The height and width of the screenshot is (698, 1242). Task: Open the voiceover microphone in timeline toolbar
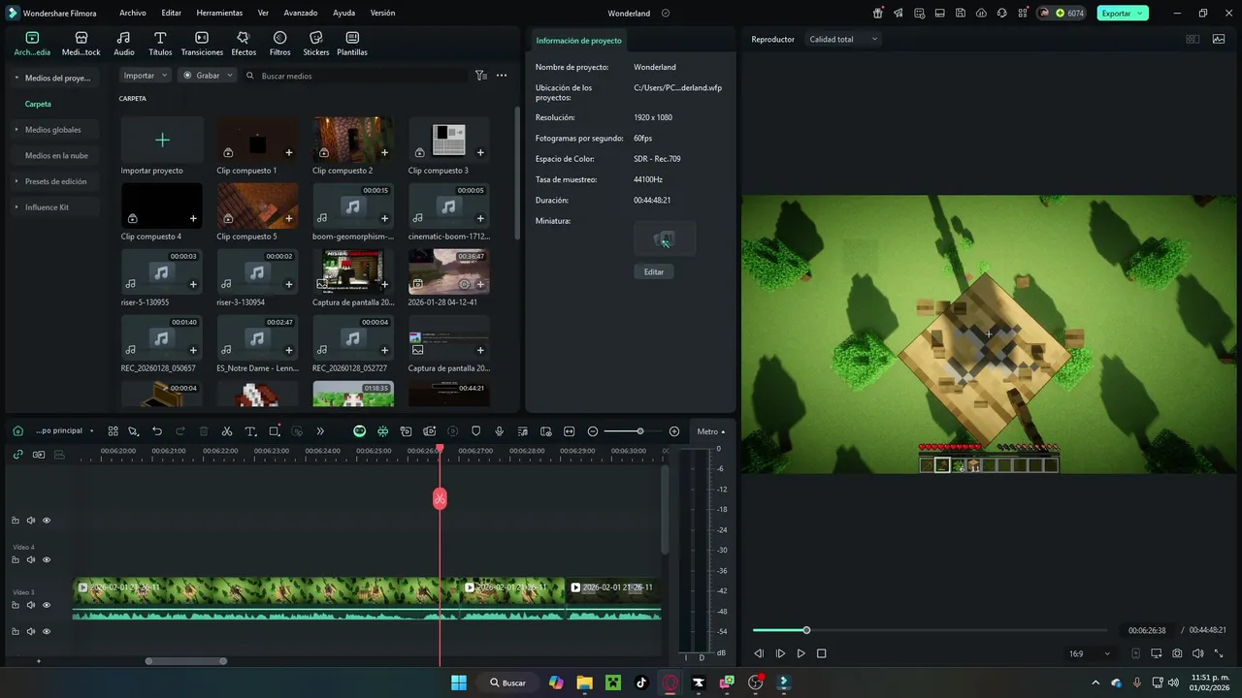point(499,431)
